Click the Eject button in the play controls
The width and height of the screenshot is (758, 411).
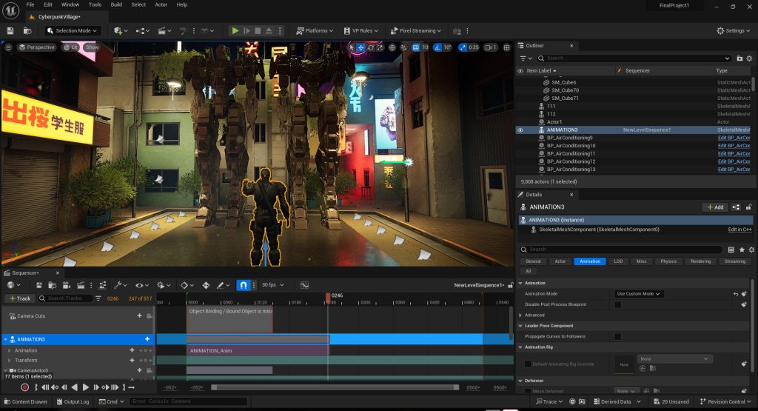[269, 30]
